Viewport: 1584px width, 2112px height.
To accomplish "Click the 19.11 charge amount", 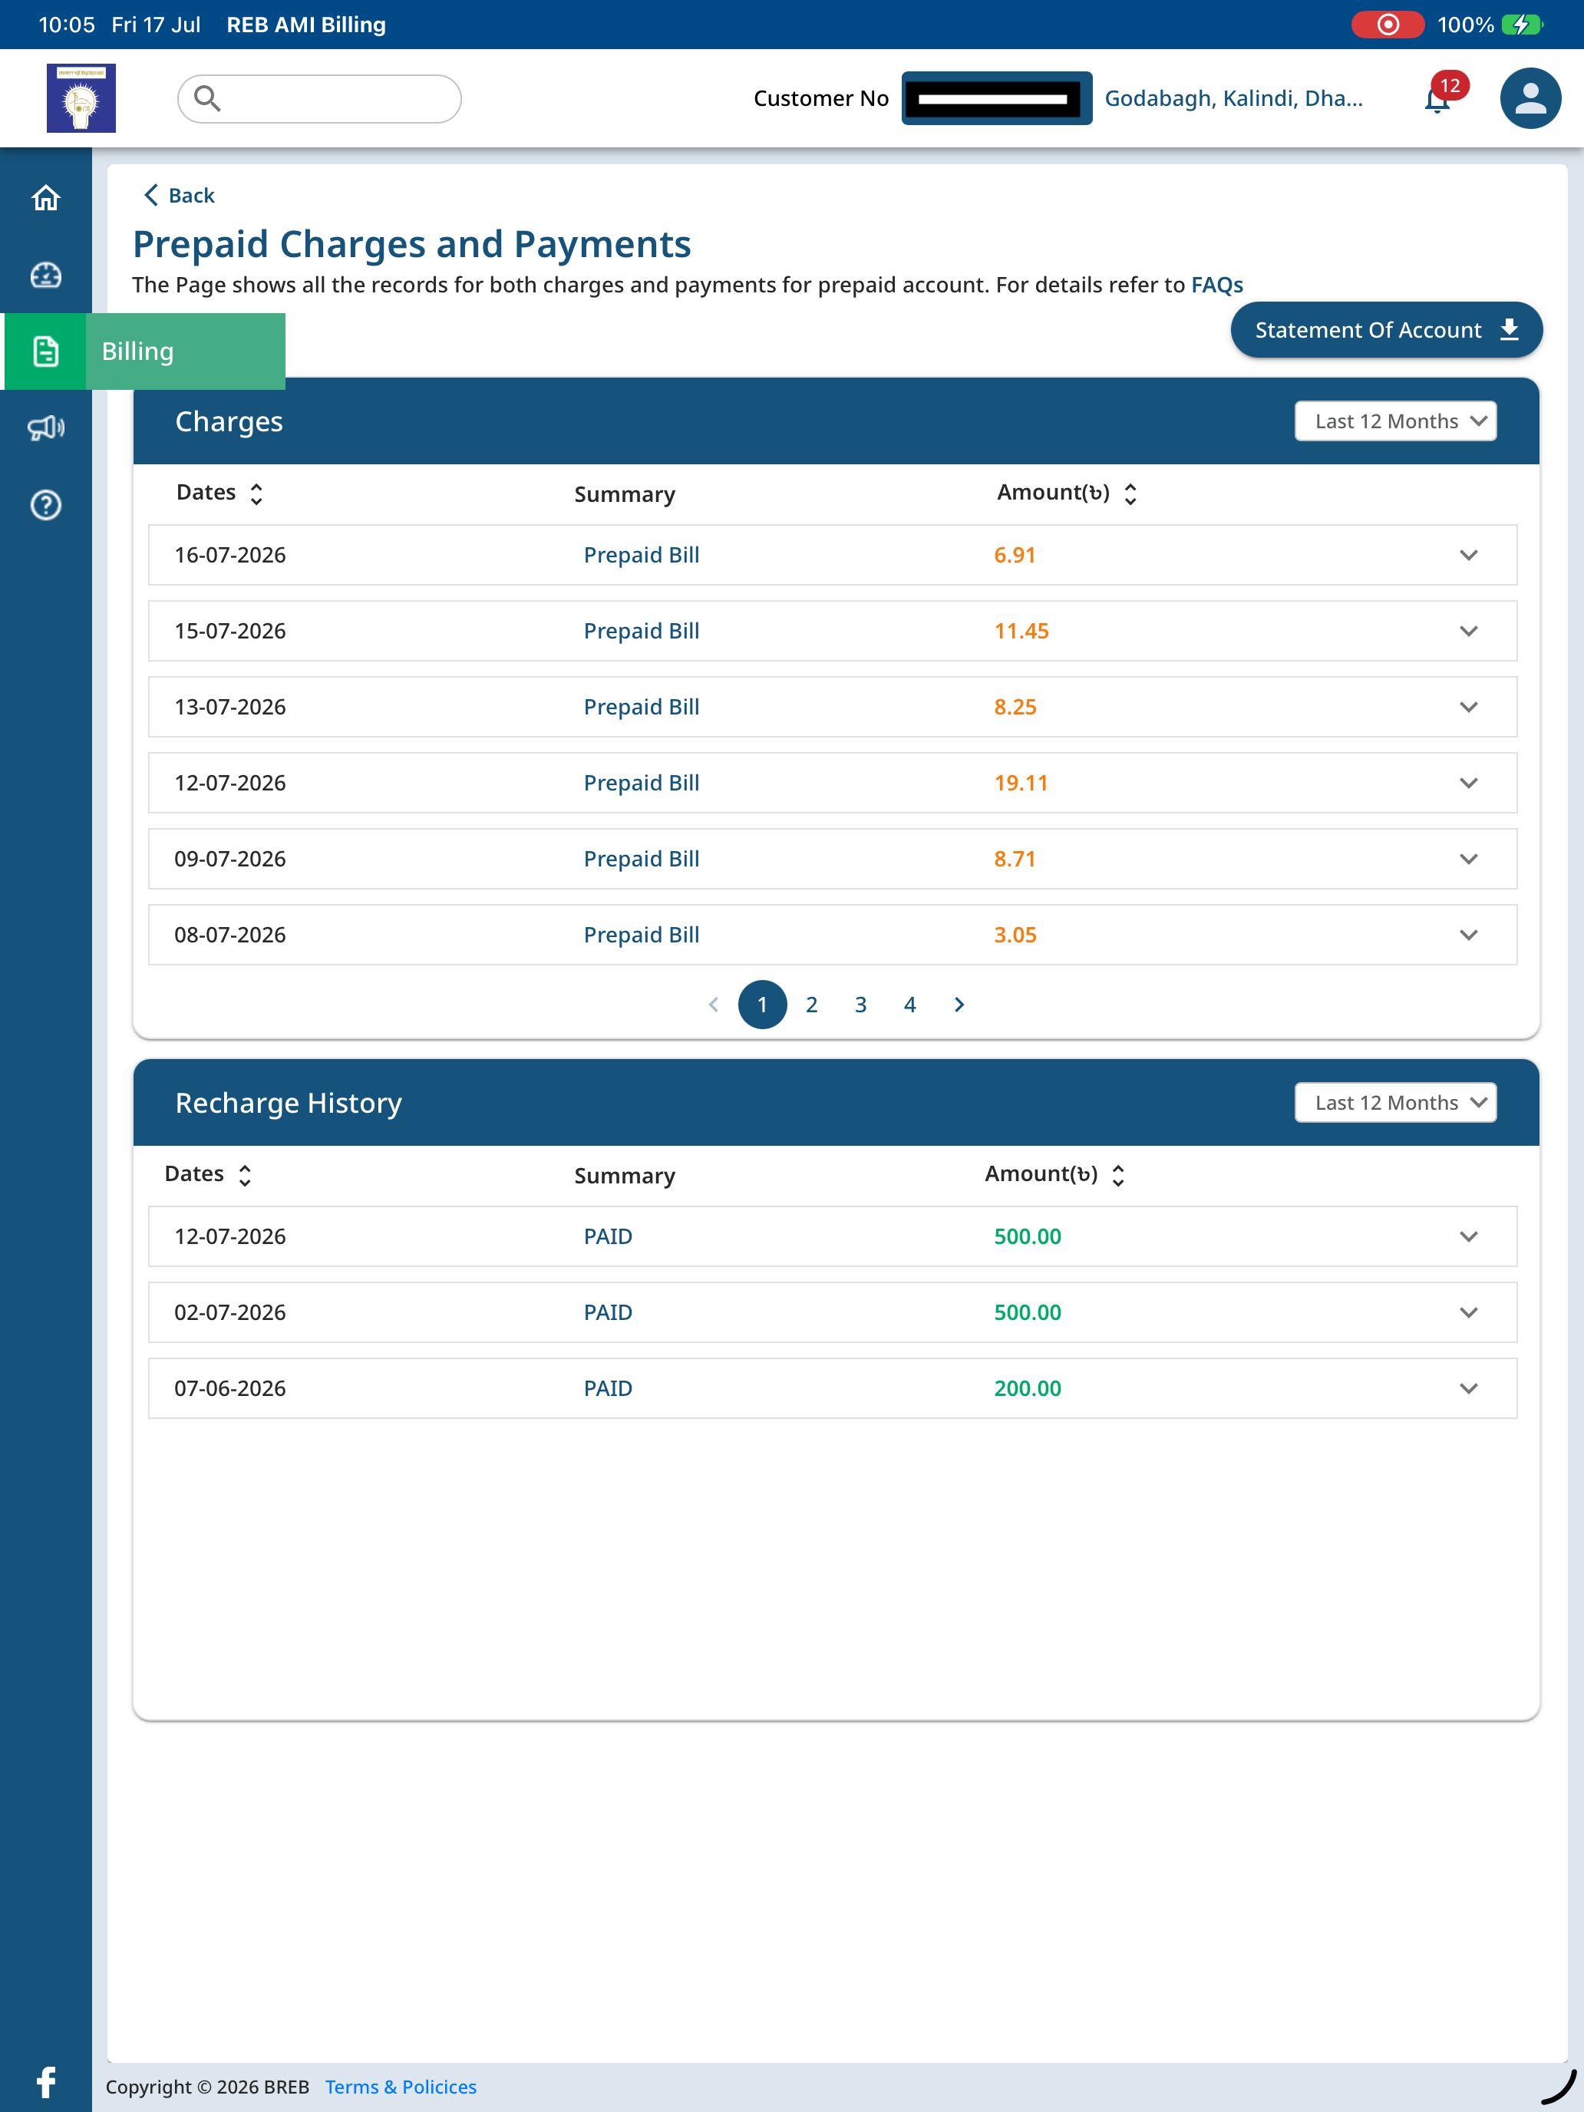I will coord(1021,783).
